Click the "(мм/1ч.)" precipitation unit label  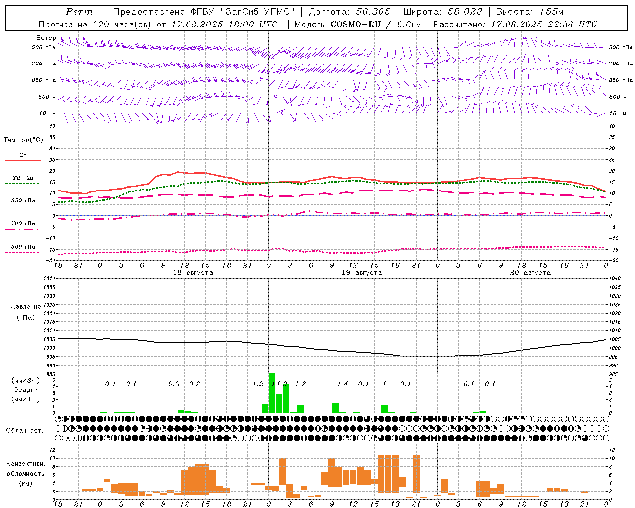pyautogui.click(x=26, y=399)
